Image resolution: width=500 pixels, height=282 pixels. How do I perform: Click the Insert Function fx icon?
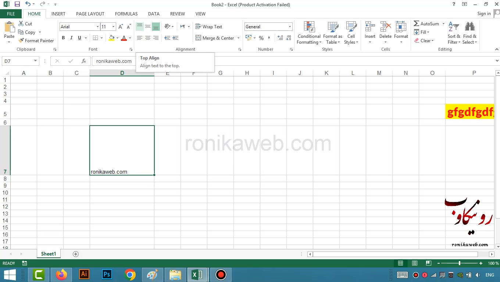[84, 61]
